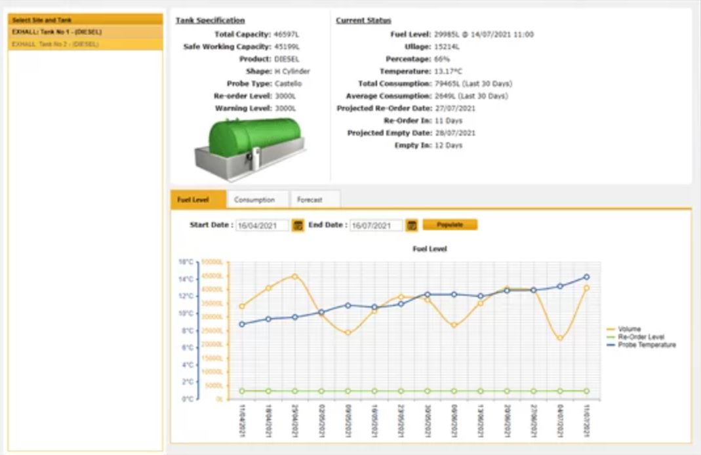Toggle the Probe Temperature series visibility

[646, 345]
